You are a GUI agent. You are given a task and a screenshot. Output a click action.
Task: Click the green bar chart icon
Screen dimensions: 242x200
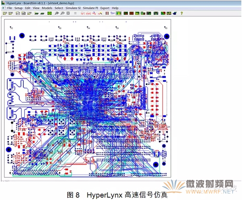coord(137,13)
